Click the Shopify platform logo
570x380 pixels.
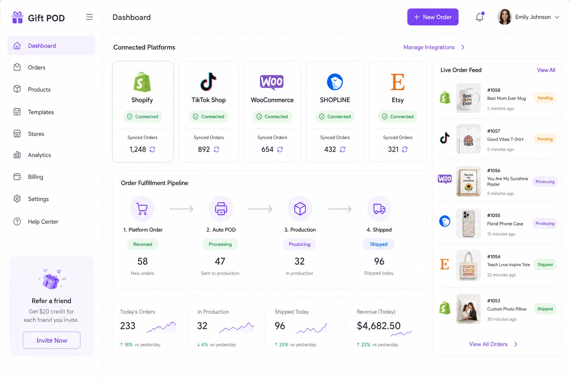pos(142,82)
